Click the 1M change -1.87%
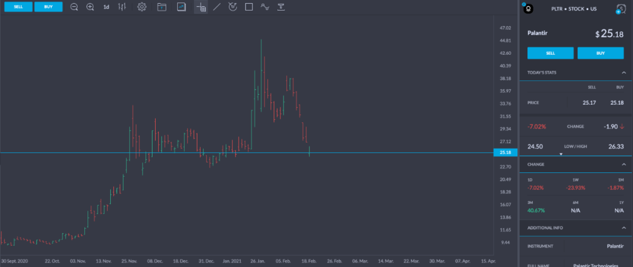The width and height of the screenshot is (633, 267). click(616, 187)
